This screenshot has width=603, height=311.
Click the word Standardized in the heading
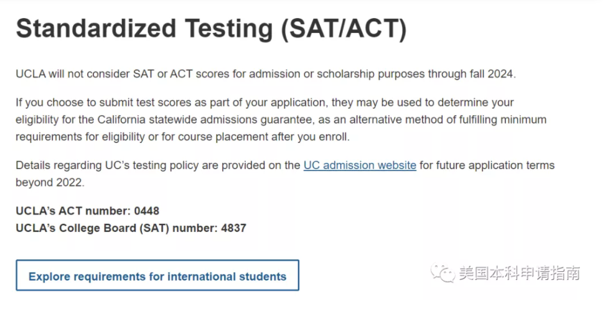(x=96, y=29)
